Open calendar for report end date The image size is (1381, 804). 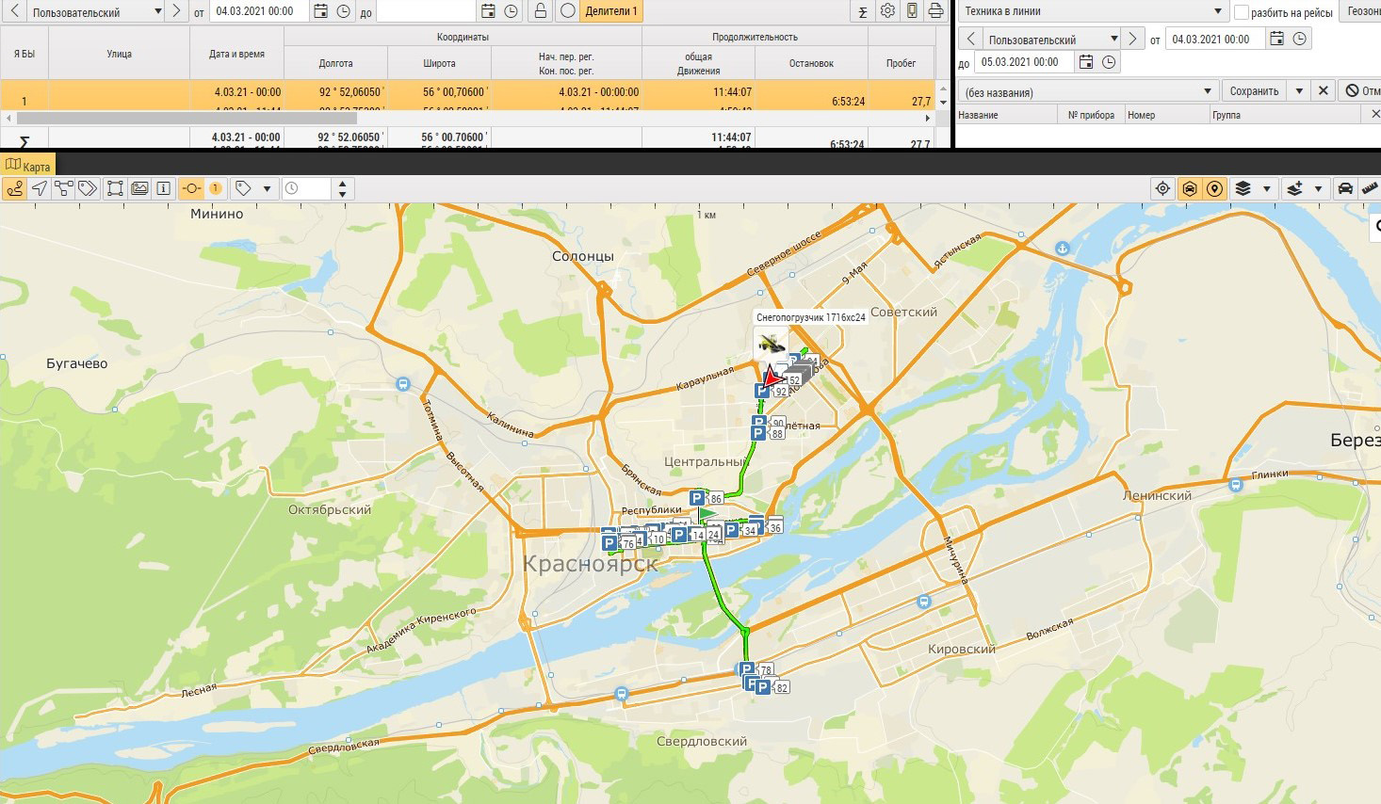coord(488,11)
